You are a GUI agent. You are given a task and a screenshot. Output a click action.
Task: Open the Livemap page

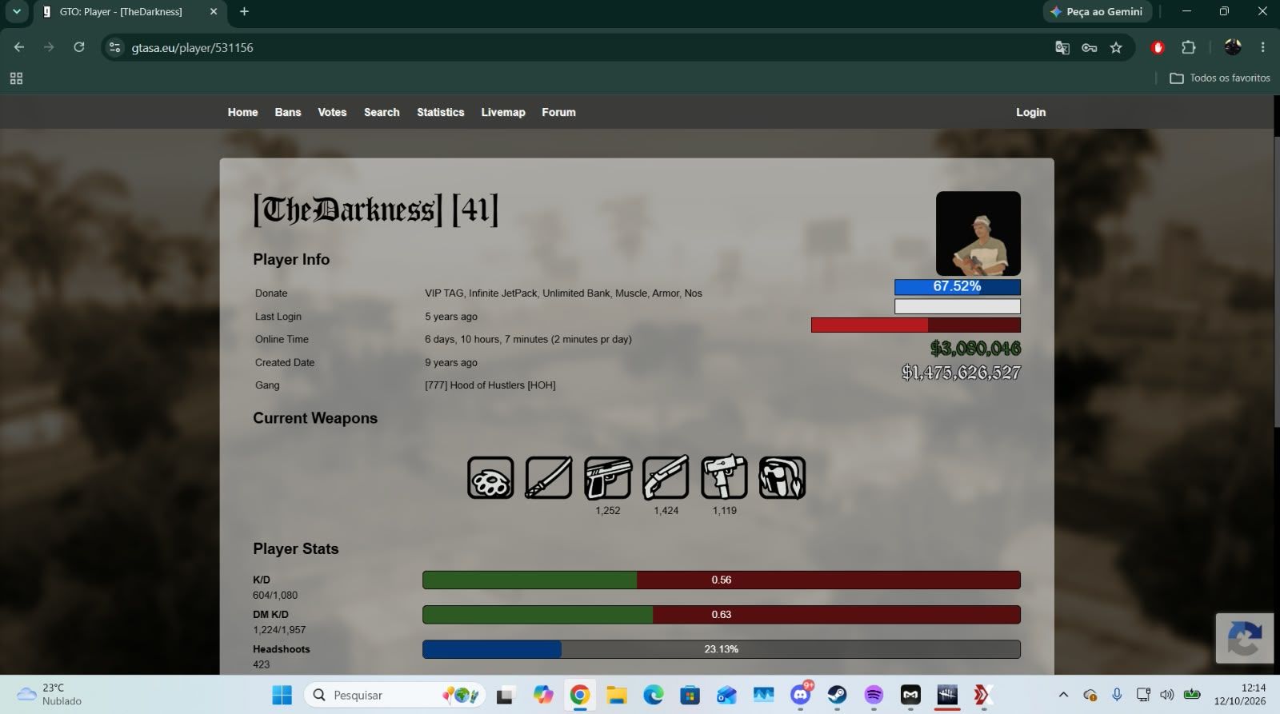[x=503, y=112]
